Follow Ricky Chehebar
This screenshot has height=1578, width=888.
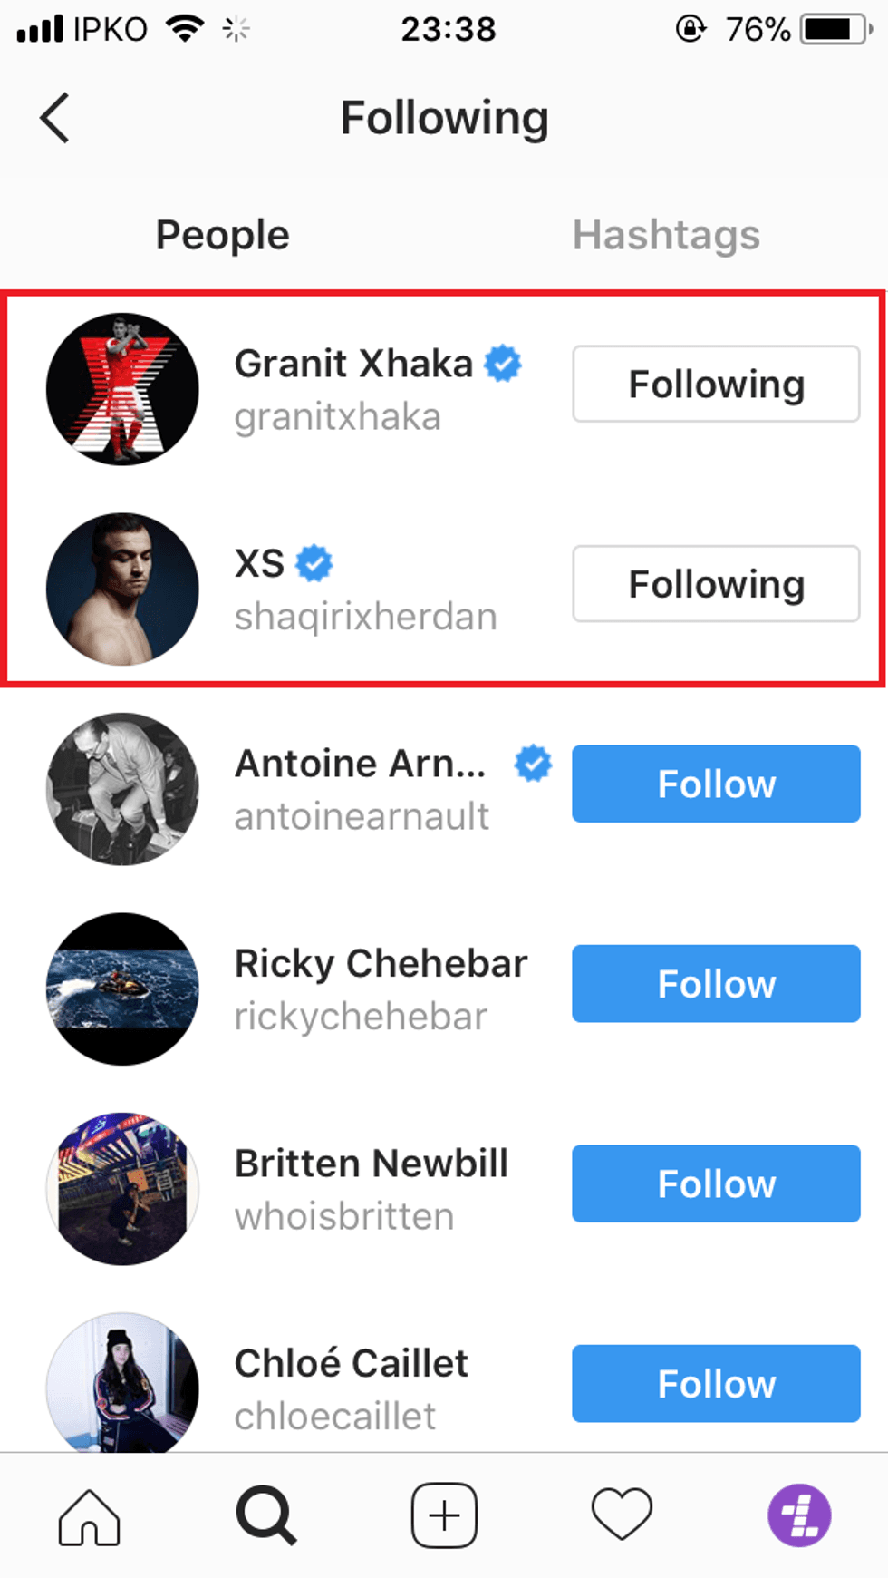pos(716,984)
